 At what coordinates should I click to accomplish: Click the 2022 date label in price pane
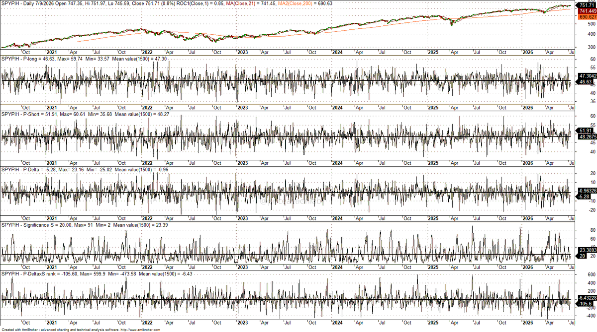tap(147, 52)
